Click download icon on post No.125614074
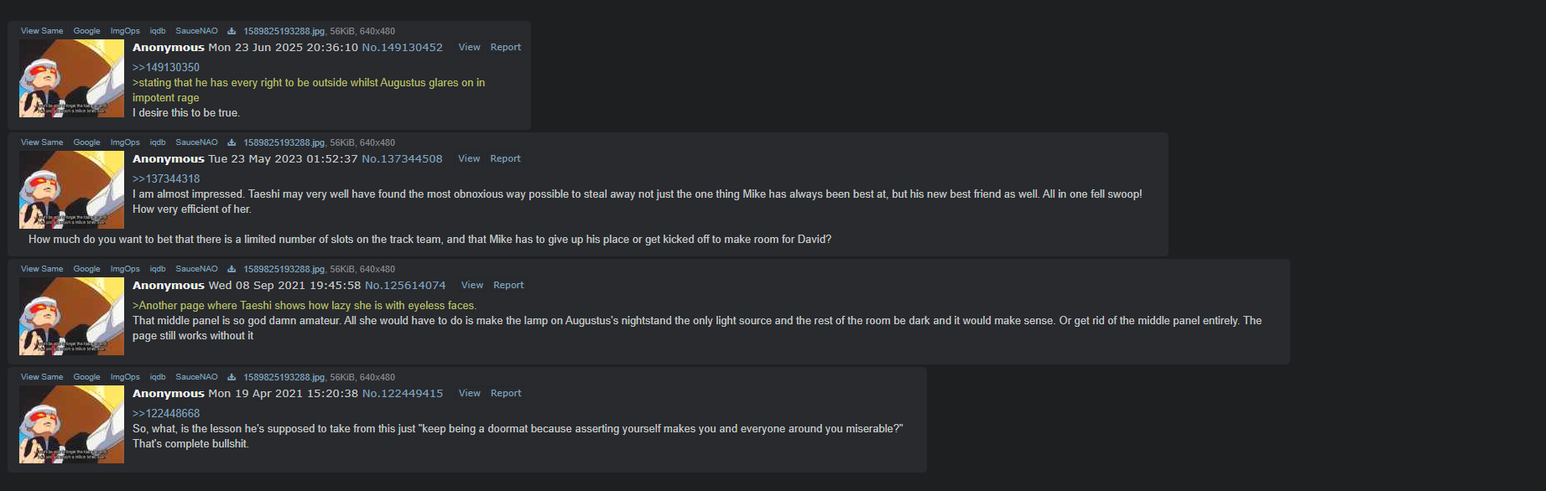The width and height of the screenshot is (1546, 491). (232, 269)
